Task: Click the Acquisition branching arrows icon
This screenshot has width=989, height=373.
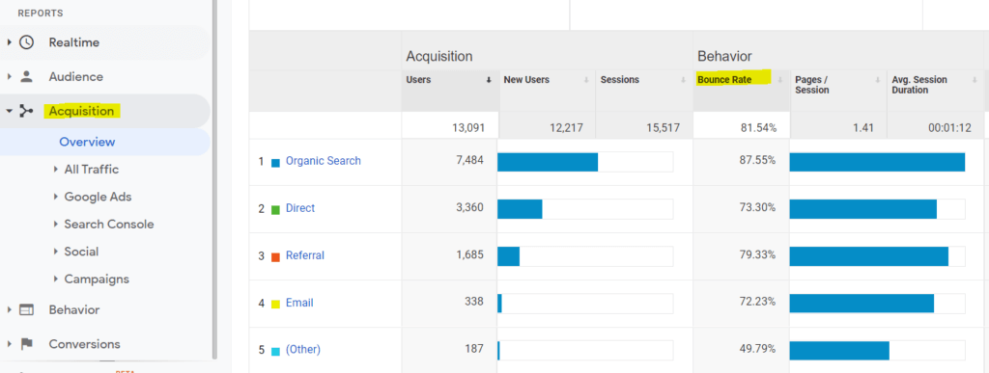Action: point(26,112)
